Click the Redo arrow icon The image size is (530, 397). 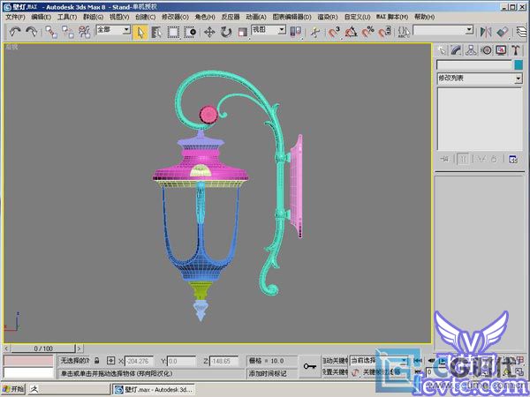[32, 32]
